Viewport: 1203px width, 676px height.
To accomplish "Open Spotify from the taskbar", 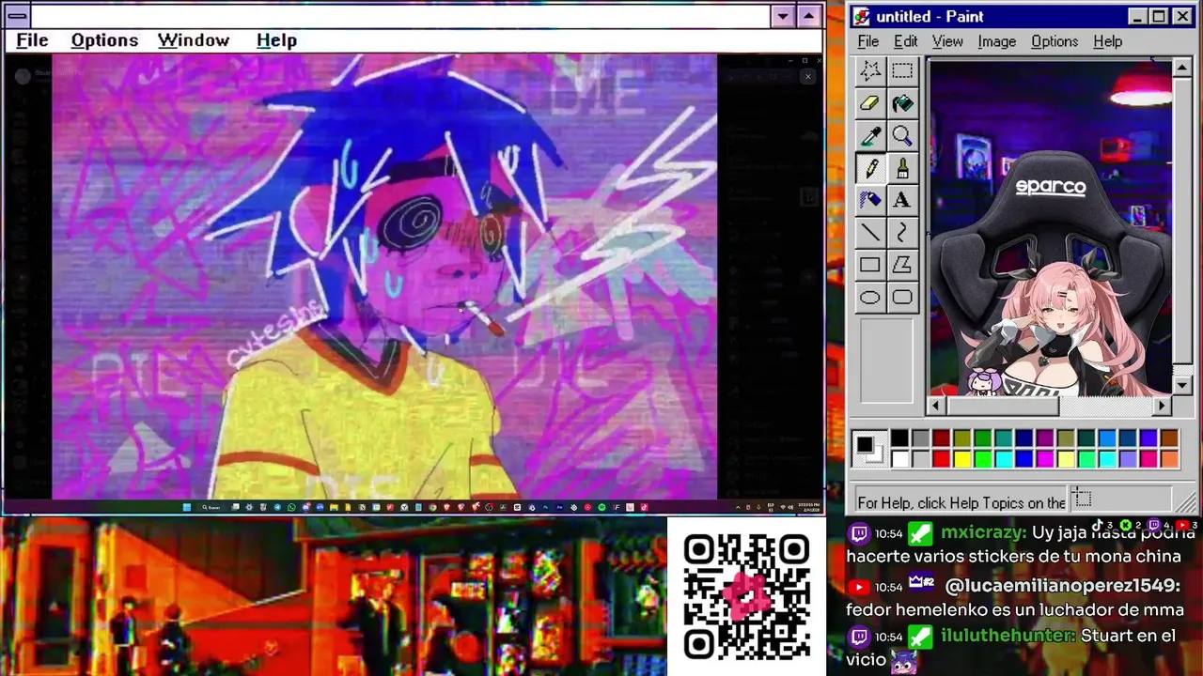I will click(x=601, y=507).
